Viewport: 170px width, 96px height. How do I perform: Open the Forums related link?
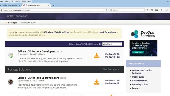[x=136, y=88]
